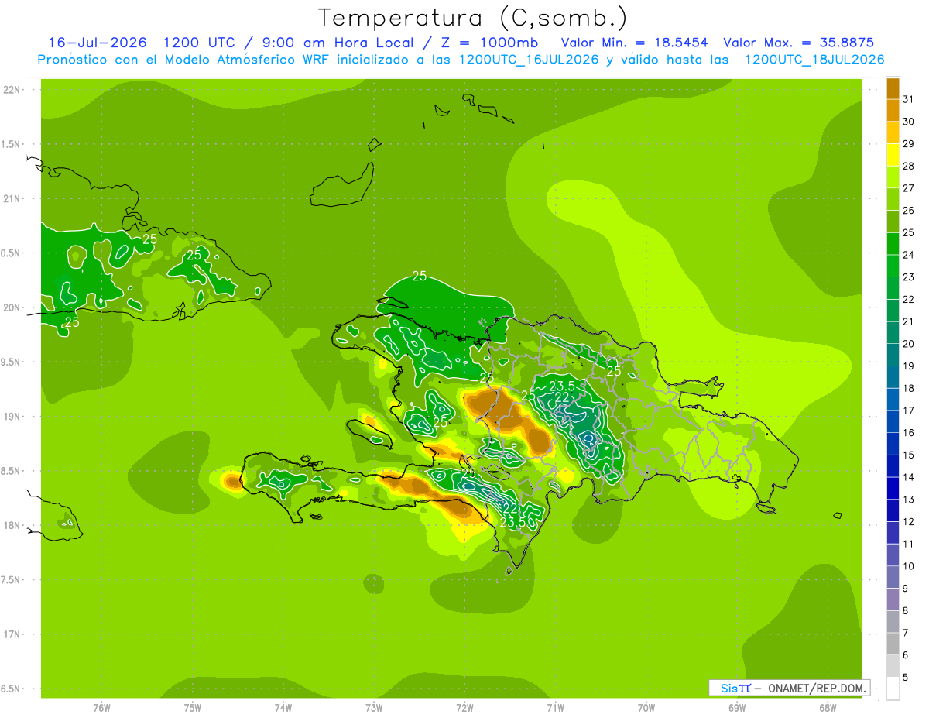Click legend value 29 on color scale

(908, 144)
